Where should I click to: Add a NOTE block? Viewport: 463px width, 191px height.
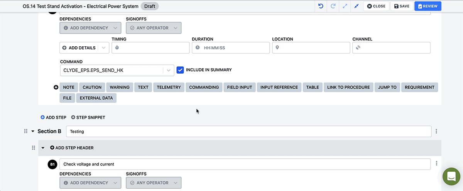[x=69, y=87]
